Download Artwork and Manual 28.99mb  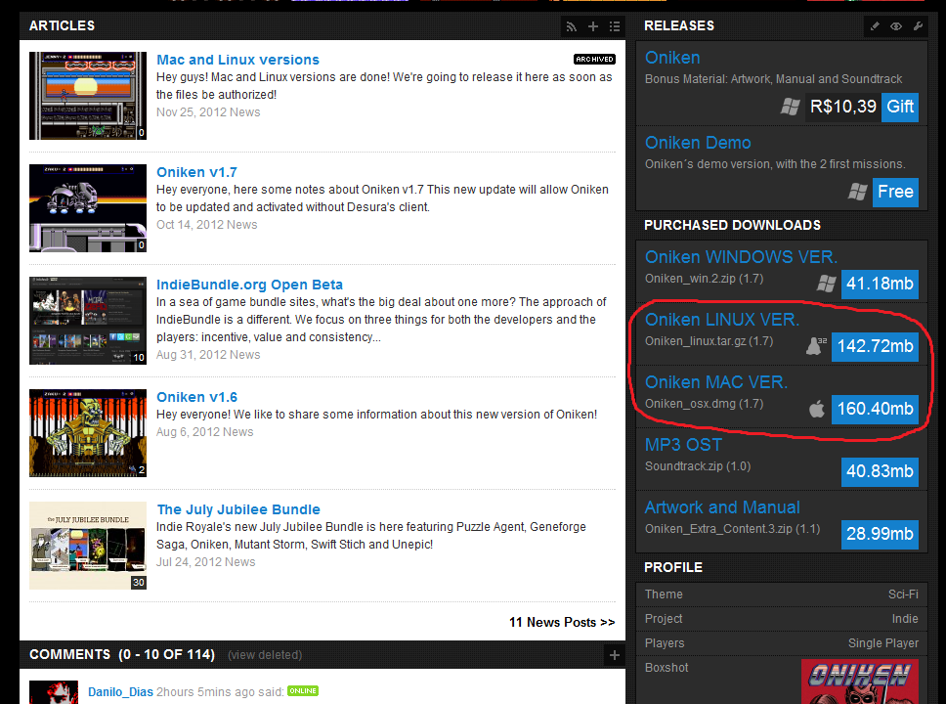880,534
